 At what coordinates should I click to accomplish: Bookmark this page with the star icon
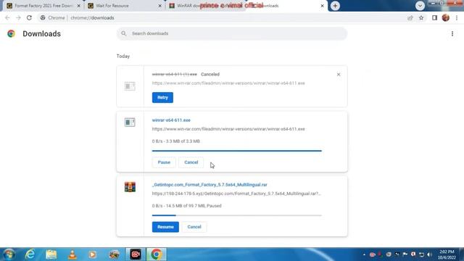coord(421,17)
